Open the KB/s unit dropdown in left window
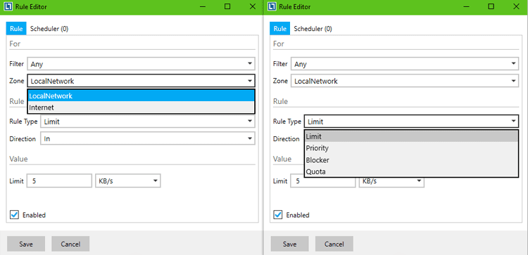The height and width of the screenshot is (255, 528). tap(128, 181)
